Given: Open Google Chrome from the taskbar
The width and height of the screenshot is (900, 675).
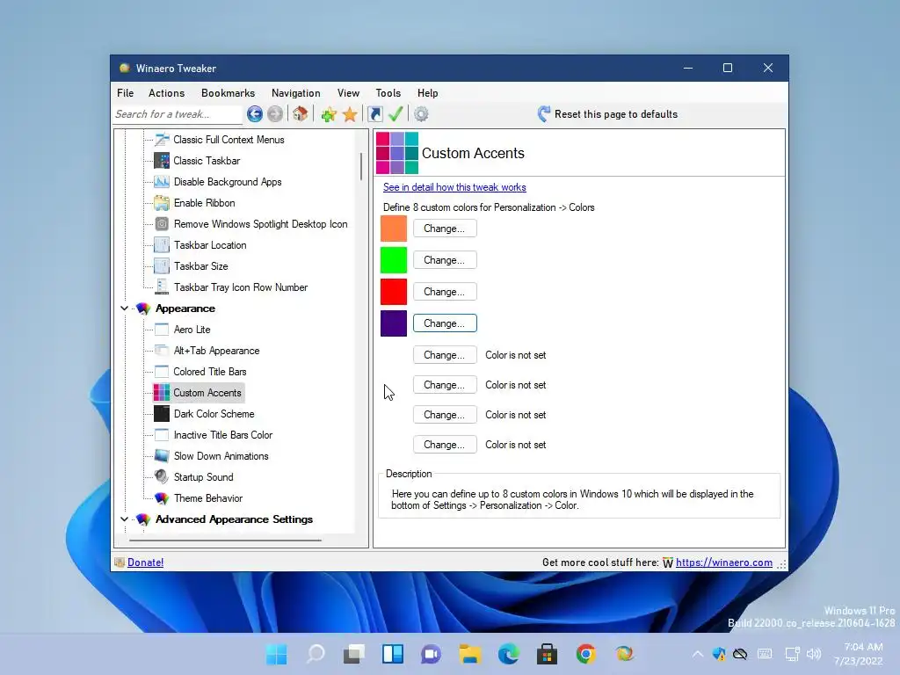Looking at the screenshot, I should click(586, 654).
